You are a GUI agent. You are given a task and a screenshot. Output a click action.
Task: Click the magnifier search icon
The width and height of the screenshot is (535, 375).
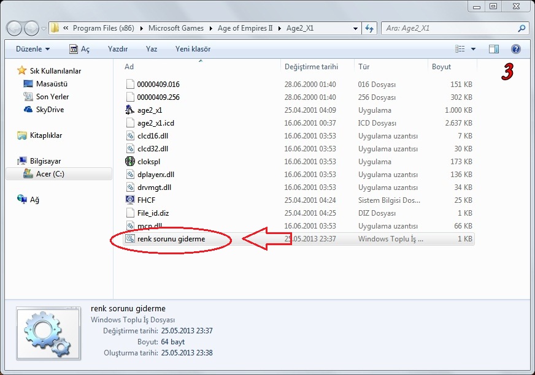(522, 28)
